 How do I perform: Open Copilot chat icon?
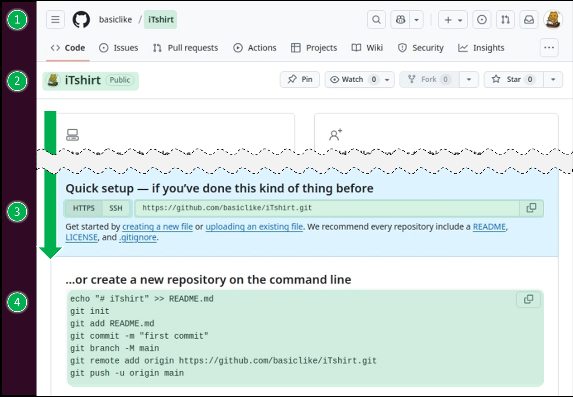click(x=401, y=20)
